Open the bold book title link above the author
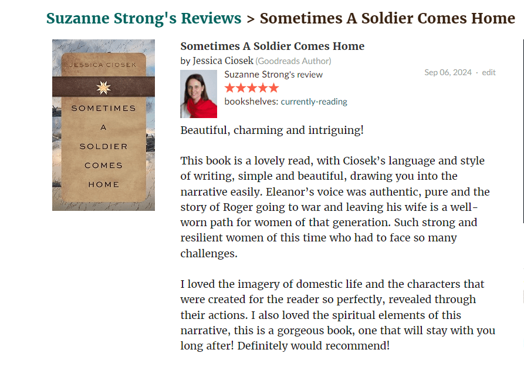The width and height of the screenshot is (524, 373). (272, 46)
